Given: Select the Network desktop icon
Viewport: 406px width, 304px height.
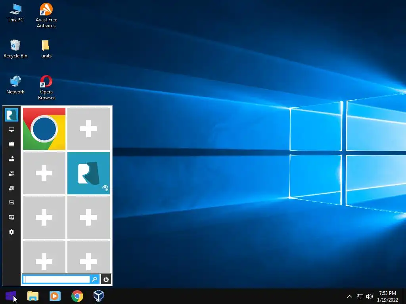Looking at the screenshot, I should click(x=15, y=85).
